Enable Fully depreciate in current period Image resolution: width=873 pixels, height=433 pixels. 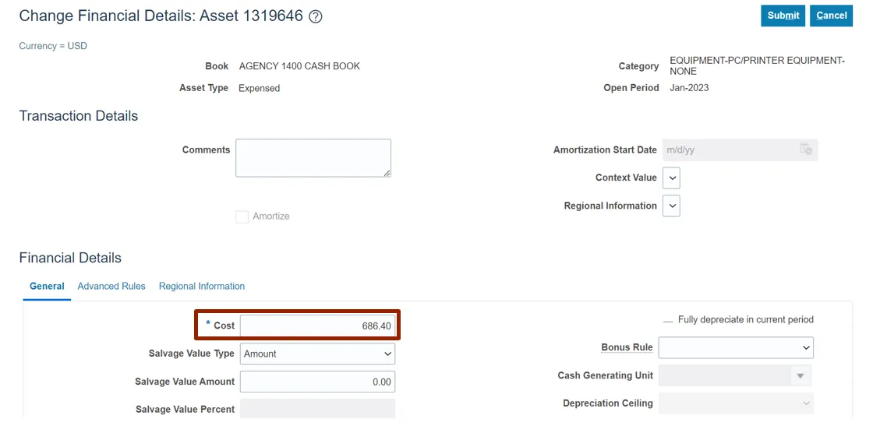(x=668, y=320)
